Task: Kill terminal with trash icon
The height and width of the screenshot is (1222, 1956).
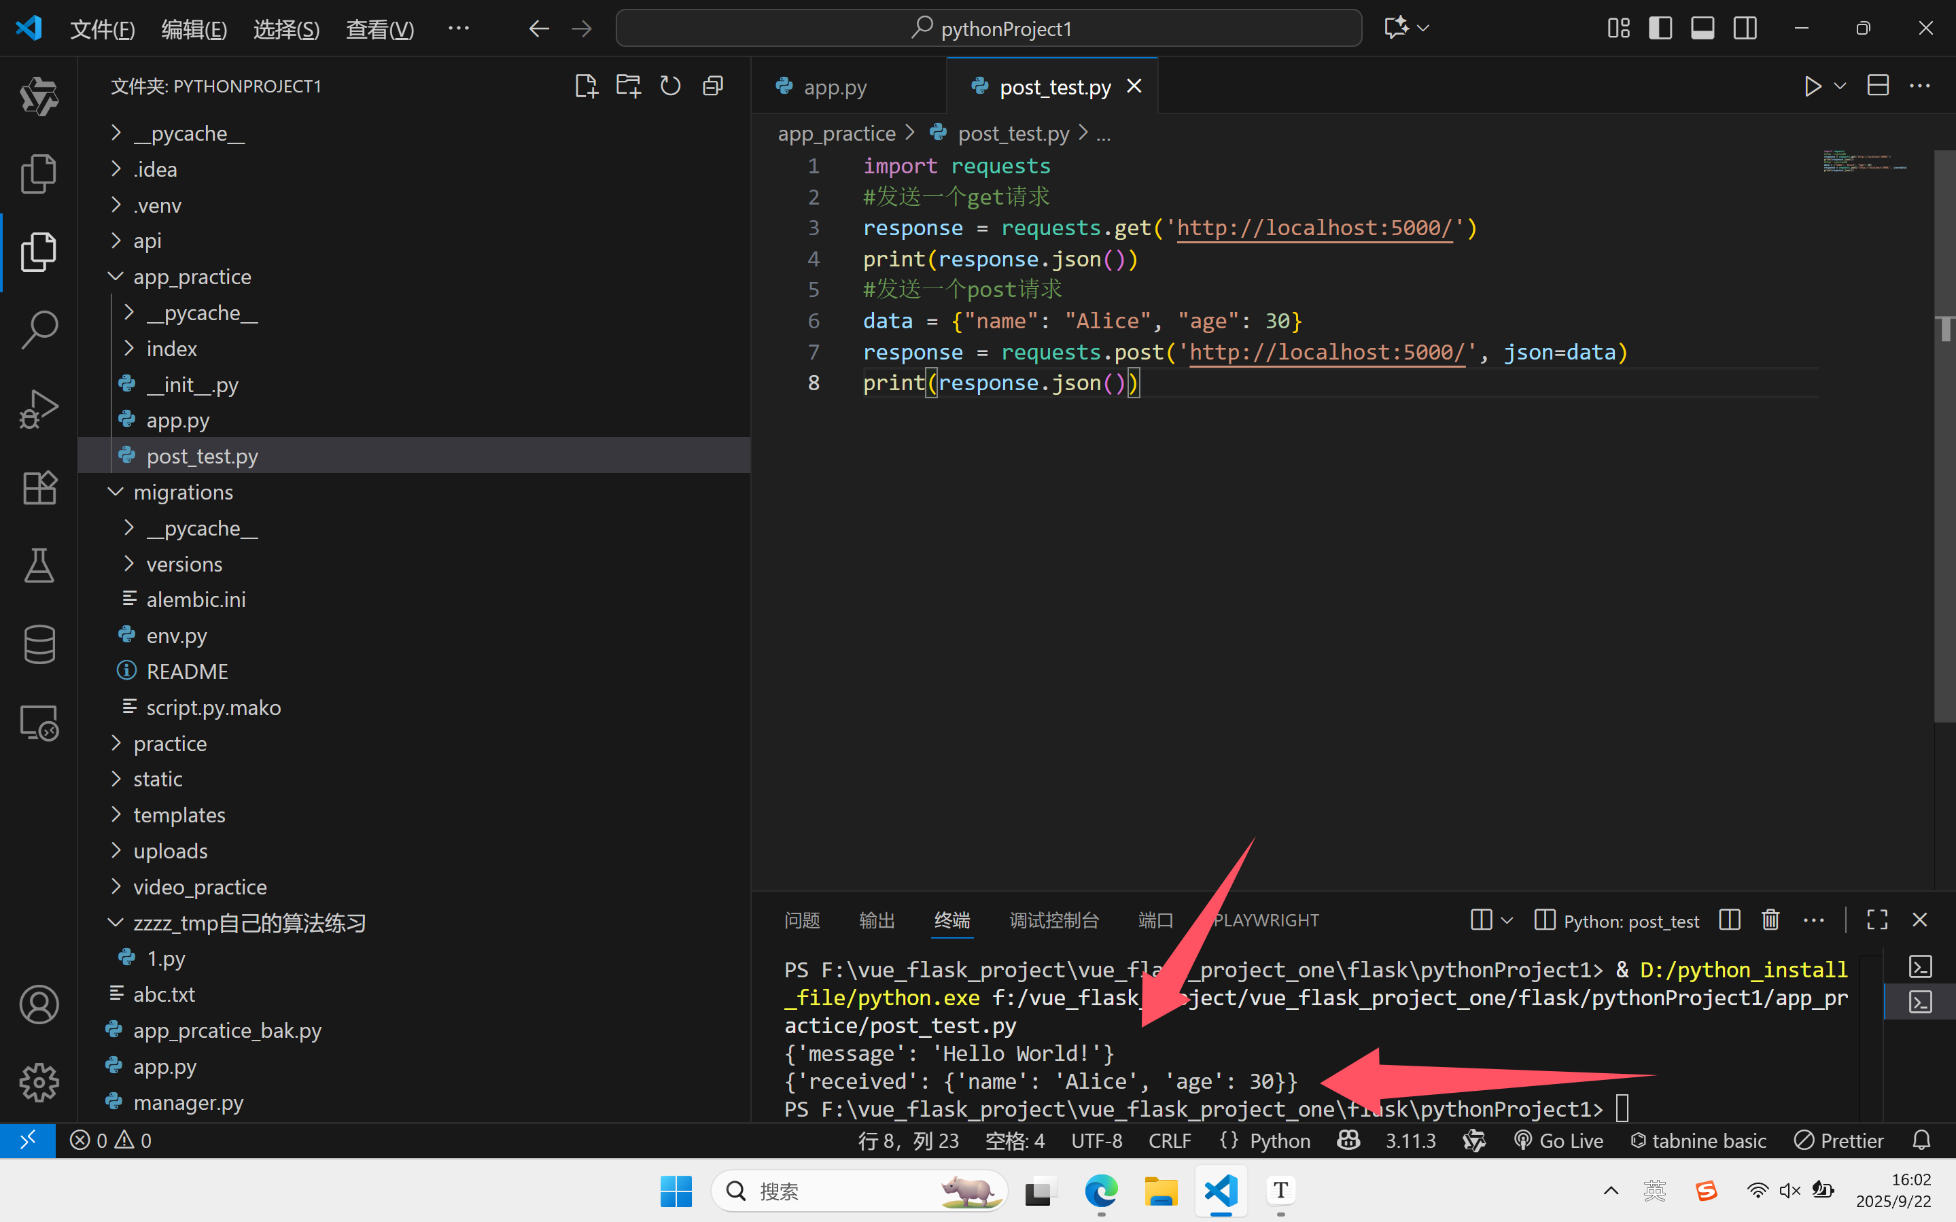Action: tap(1770, 920)
